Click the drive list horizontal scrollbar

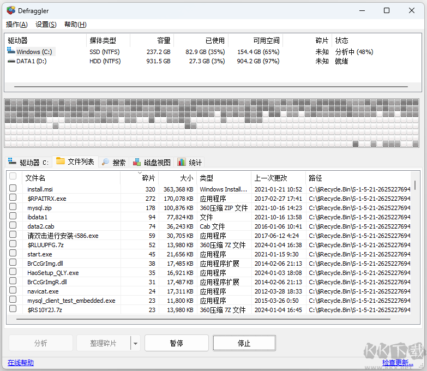click(x=211, y=87)
